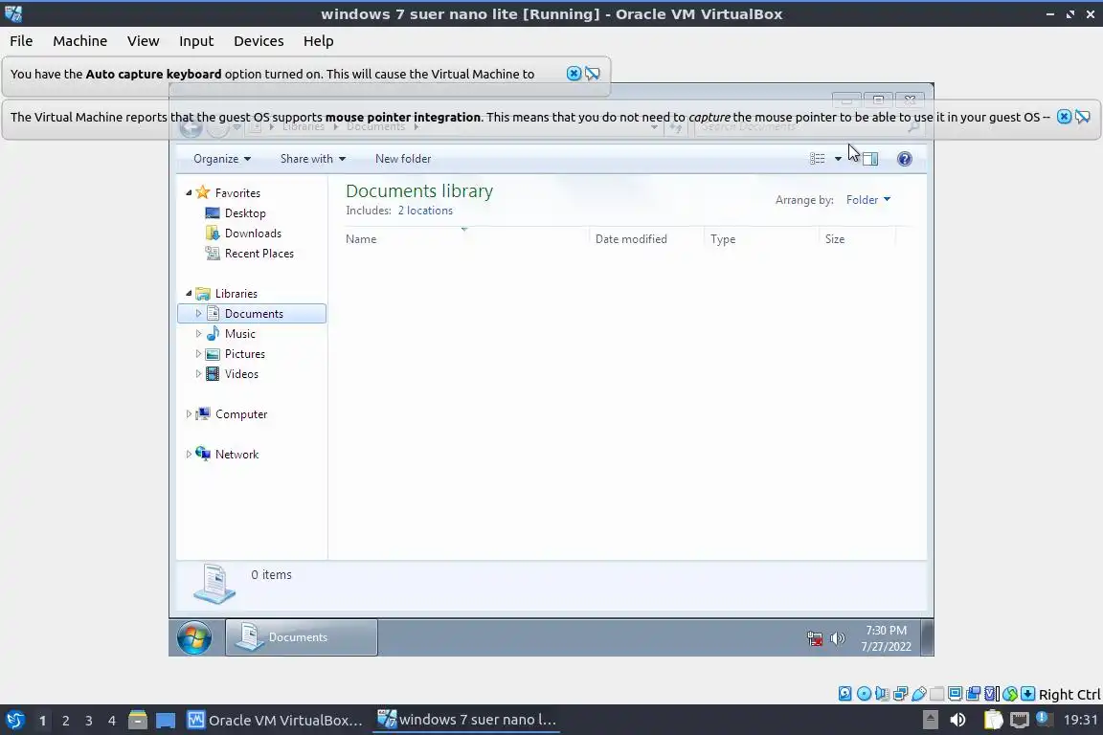
Task: Click the change view icon
Action: click(x=818, y=159)
